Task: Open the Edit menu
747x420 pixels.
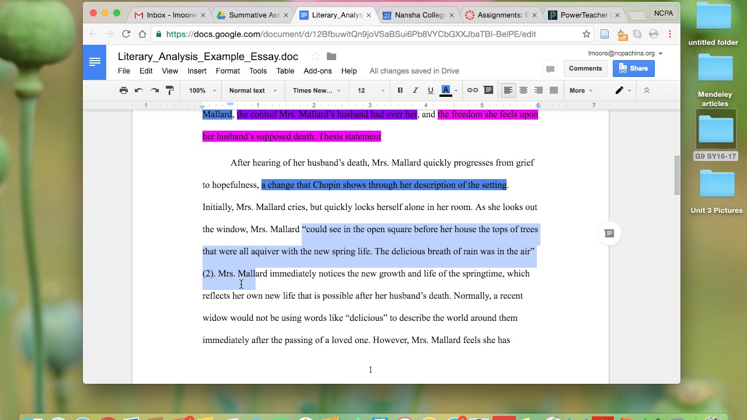Action: pos(146,71)
